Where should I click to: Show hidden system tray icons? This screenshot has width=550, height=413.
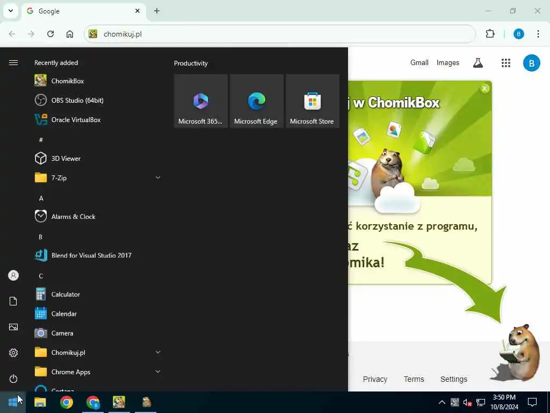(442, 402)
